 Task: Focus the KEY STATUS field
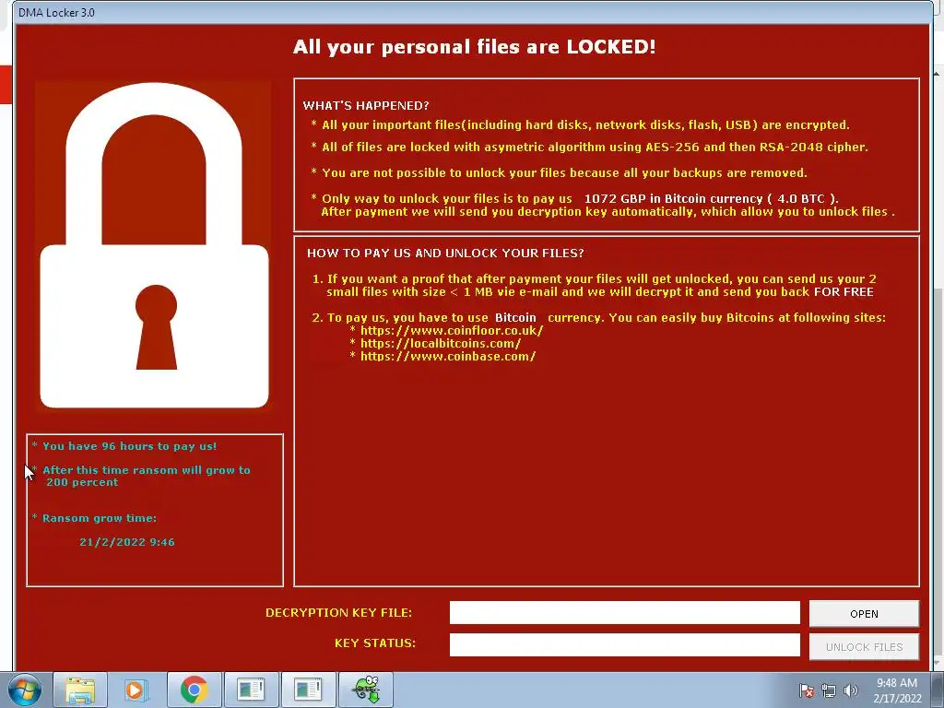[x=624, y=644]
